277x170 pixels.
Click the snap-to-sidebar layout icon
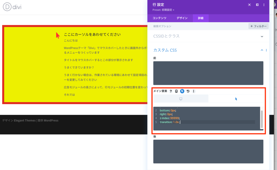click(x=257, y=5)
